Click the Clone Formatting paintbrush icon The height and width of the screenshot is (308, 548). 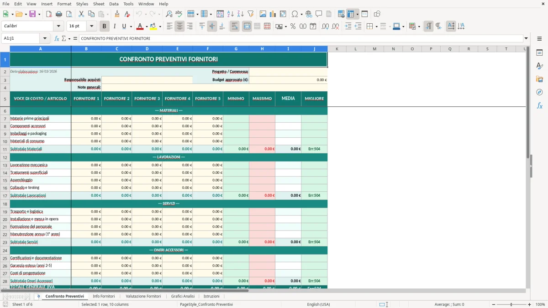(x=117, y=14)
